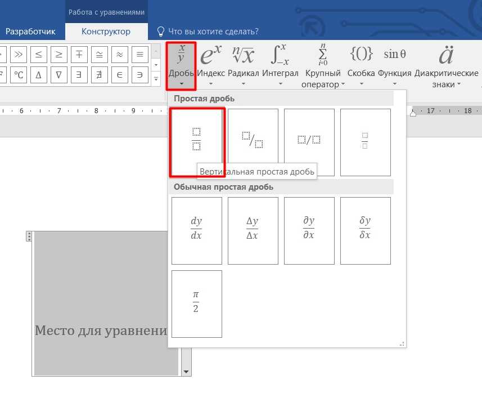The width and height of the screenshot is (482, 393).
Task: Click the Диакритические знаки icon
Action: (446, 56)
